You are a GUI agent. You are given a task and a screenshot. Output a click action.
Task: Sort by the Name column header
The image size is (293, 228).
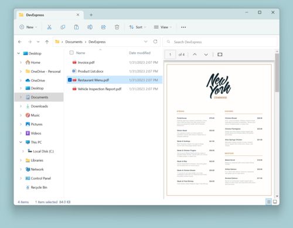(80, 53)
